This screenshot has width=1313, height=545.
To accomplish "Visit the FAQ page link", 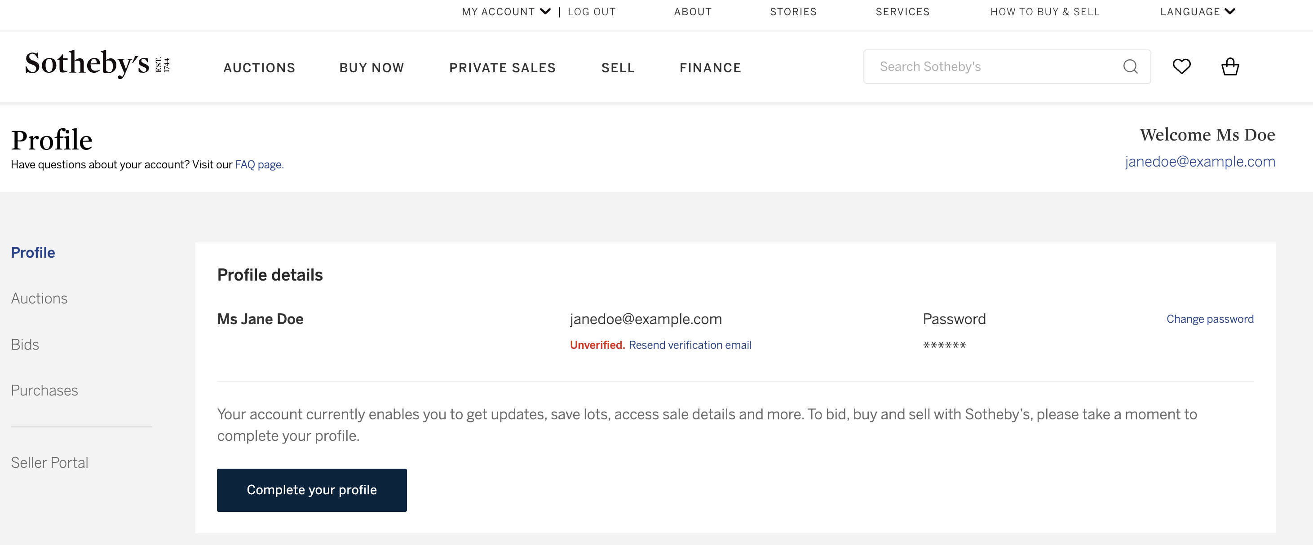I will coord(260,164).
